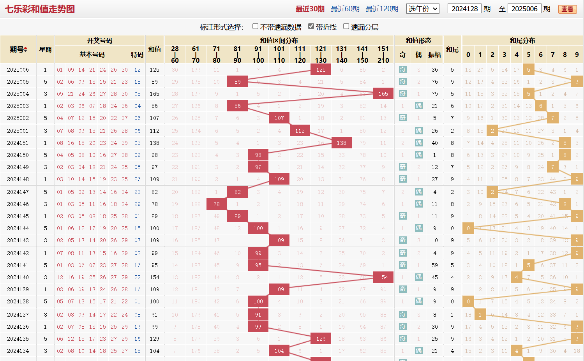Click the 偶 badge in row 2025001
Viewport: 584px width, 361px height.
coord(418,130)
